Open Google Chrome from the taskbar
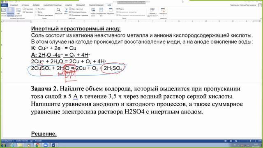The image size is (263, 148). tap(37, 145)
